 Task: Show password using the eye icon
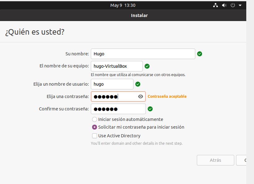[141, 96]
